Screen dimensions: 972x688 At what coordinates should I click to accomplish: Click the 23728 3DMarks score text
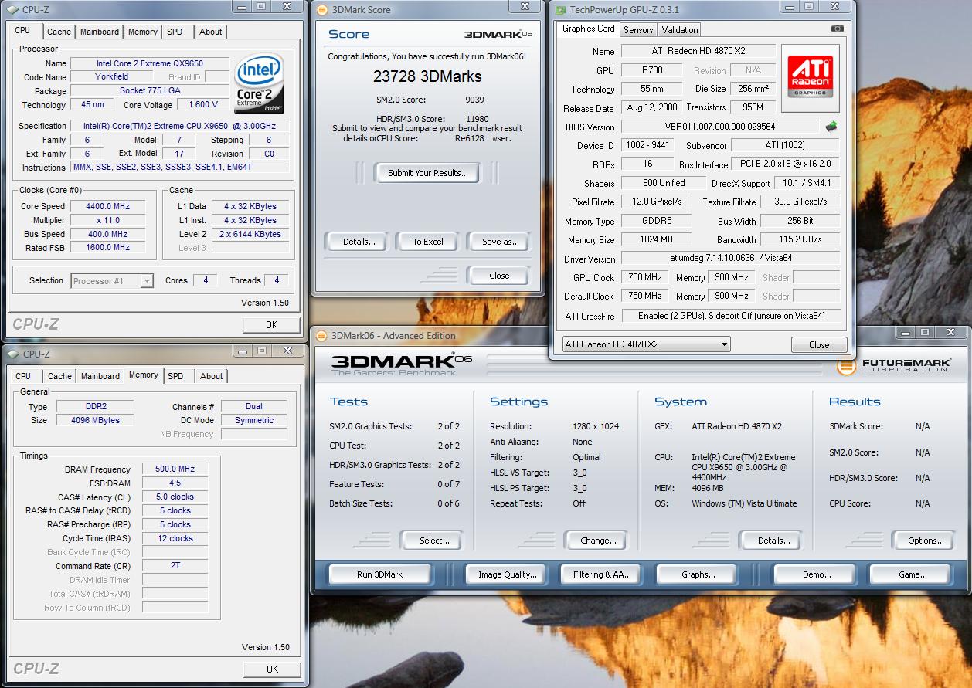tap(427, 76)
